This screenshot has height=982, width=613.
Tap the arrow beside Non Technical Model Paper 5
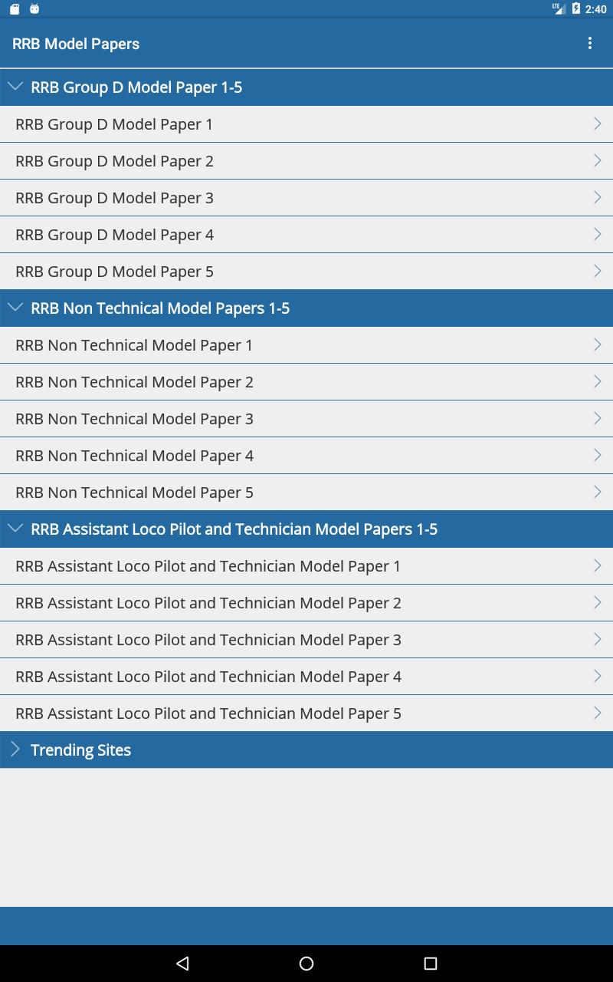pyautogui.click(x=598, y=492)
